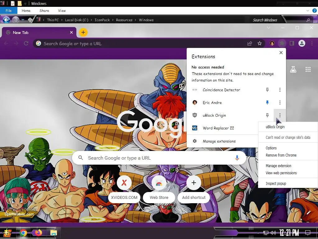Open Home tab in Explorer ribbon

point(26,11)
